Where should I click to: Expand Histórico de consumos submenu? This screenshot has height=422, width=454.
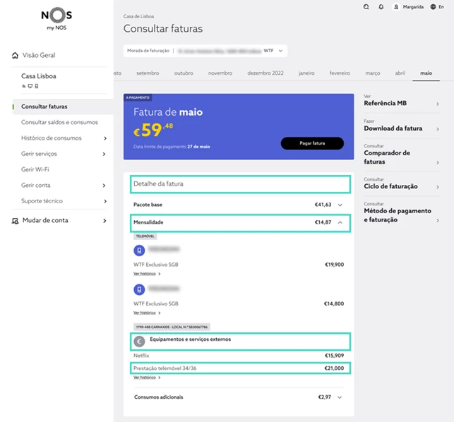(x=105, y=138)
